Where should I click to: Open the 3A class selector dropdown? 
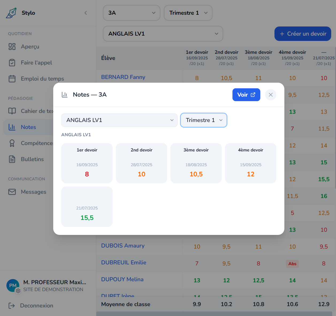coord(131,13)
